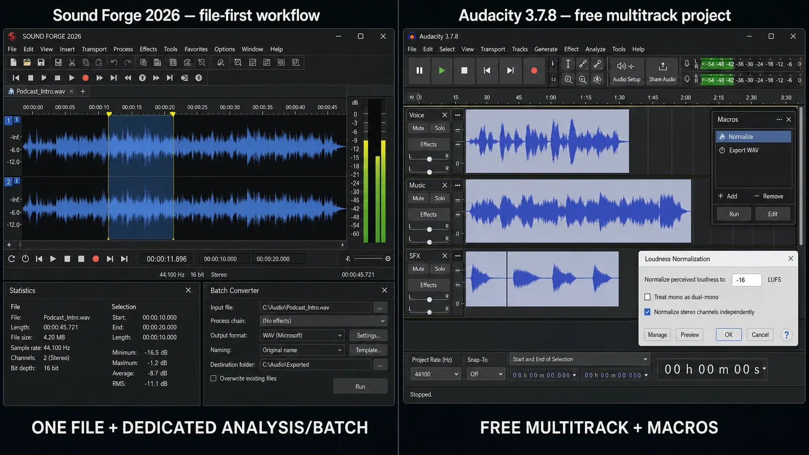Open the Process chain dropdown in Batch Converter
The height and width of the screenshot is (455, 809).
click(x=323, y=321)
